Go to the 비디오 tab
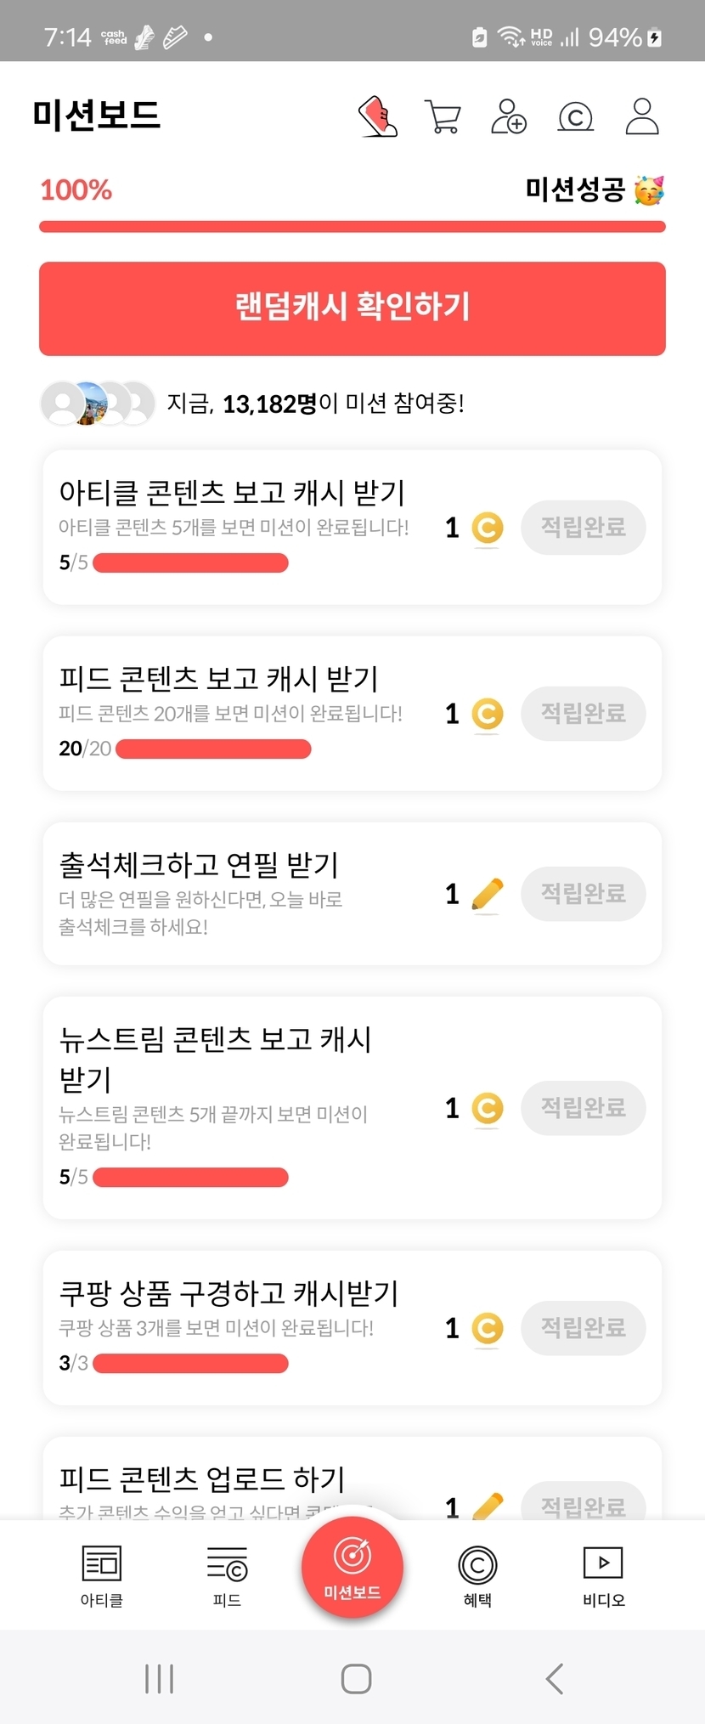This screenshot has height=1724, width=705. 603,1576
